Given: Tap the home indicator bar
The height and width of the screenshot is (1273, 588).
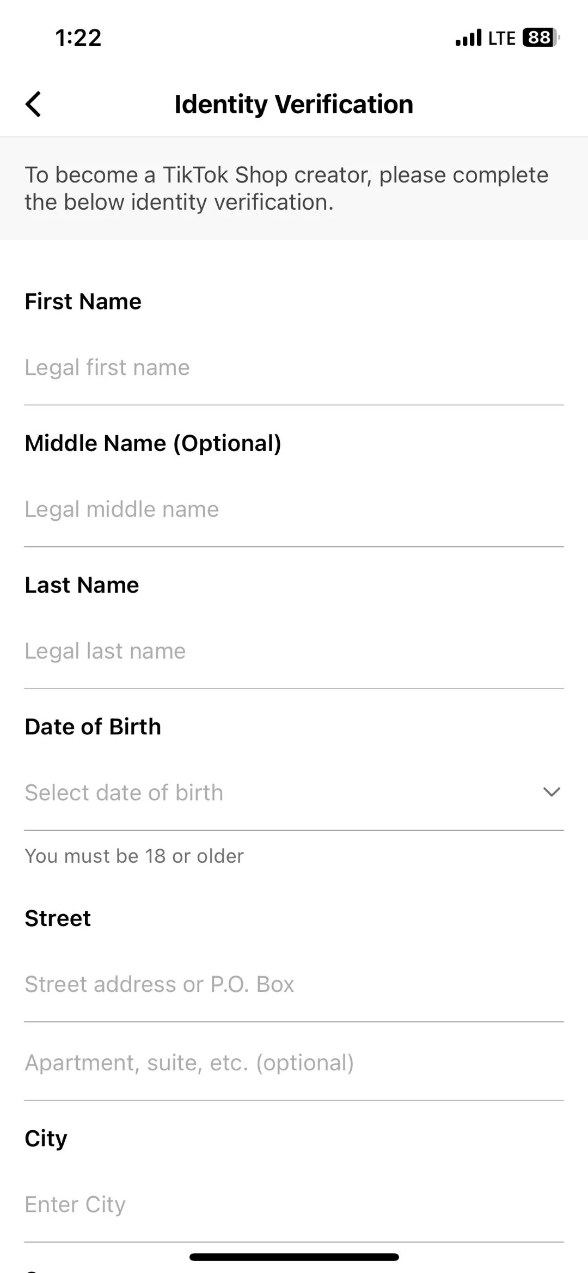Looking at the screenshot, I should pos(294,1257).
